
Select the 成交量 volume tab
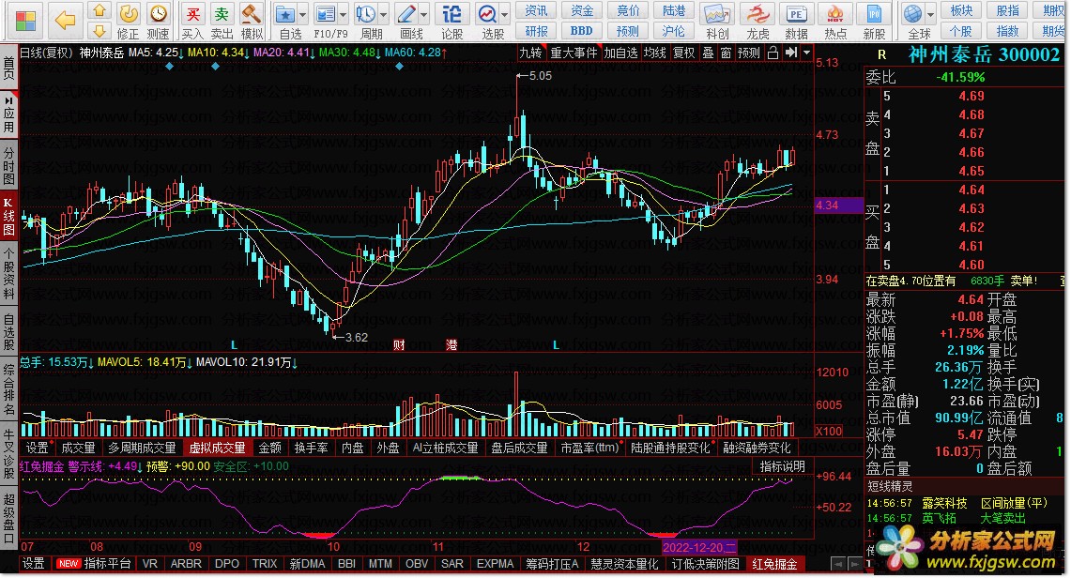pos(79,448)
